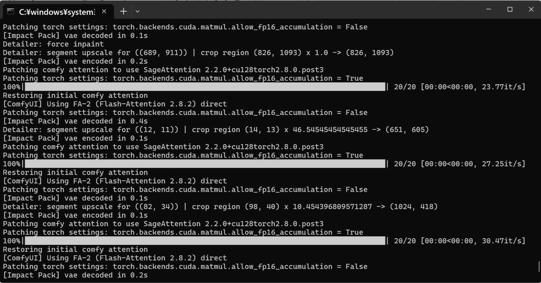Viewport: 541px width, 283px height.
Task: Maximize the terminal window
Action: [x=510, y=9]
